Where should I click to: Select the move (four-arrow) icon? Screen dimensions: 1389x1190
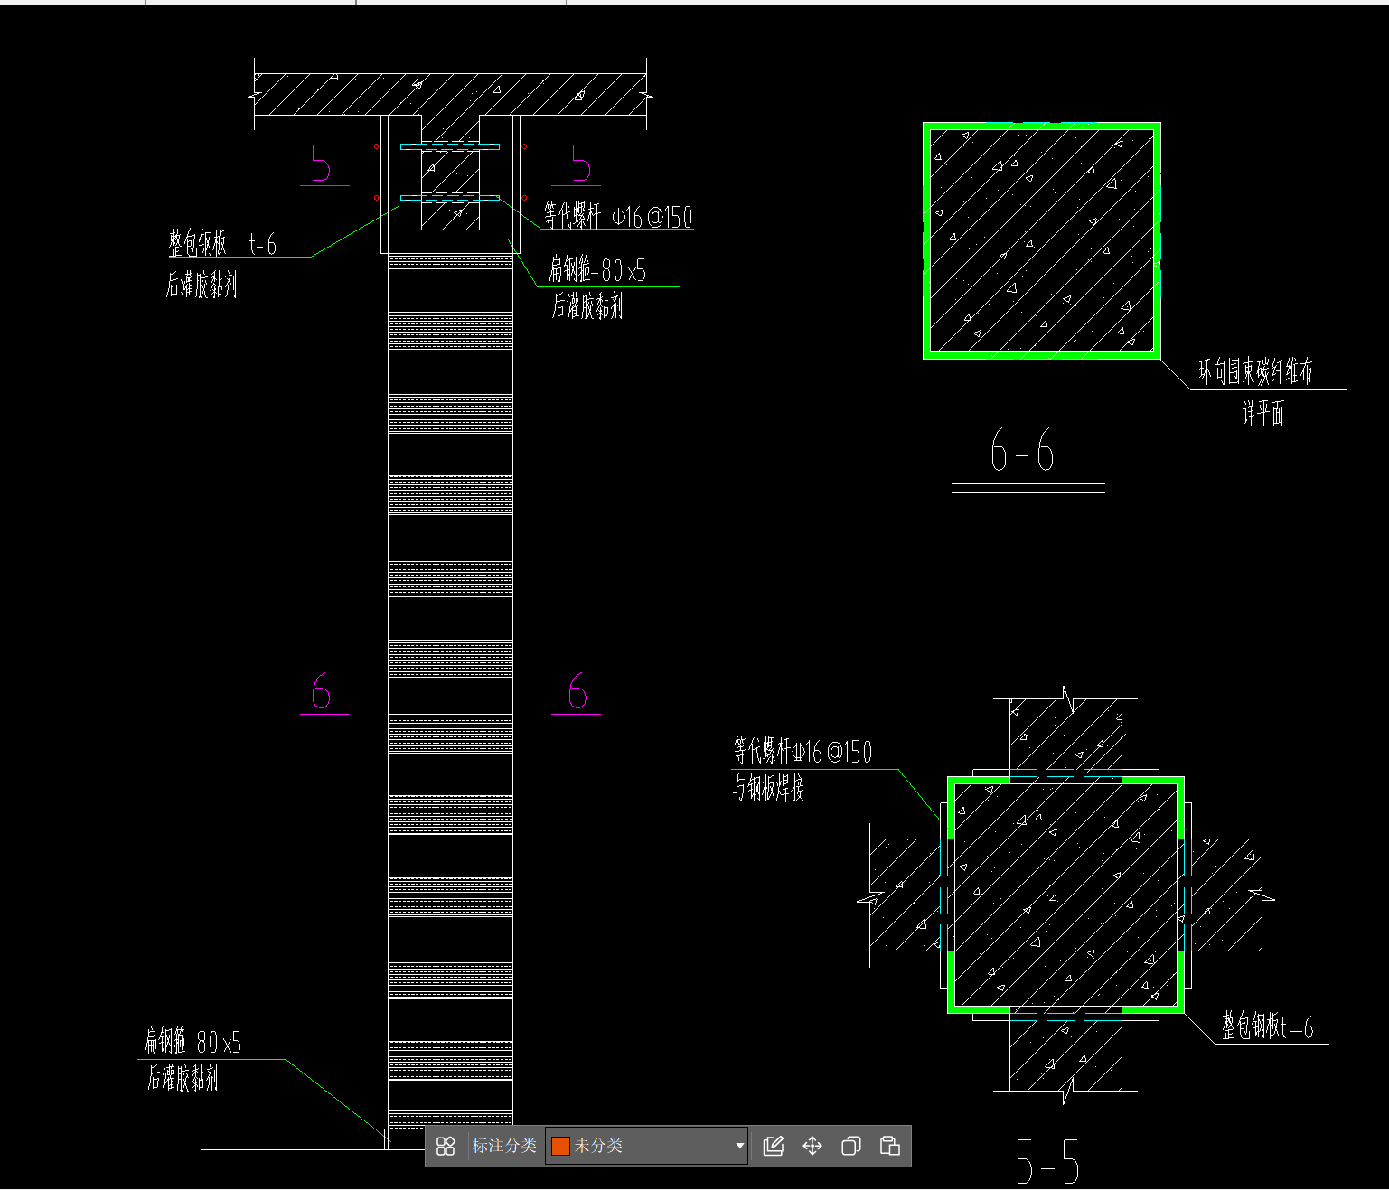[x=812, y=1146]
